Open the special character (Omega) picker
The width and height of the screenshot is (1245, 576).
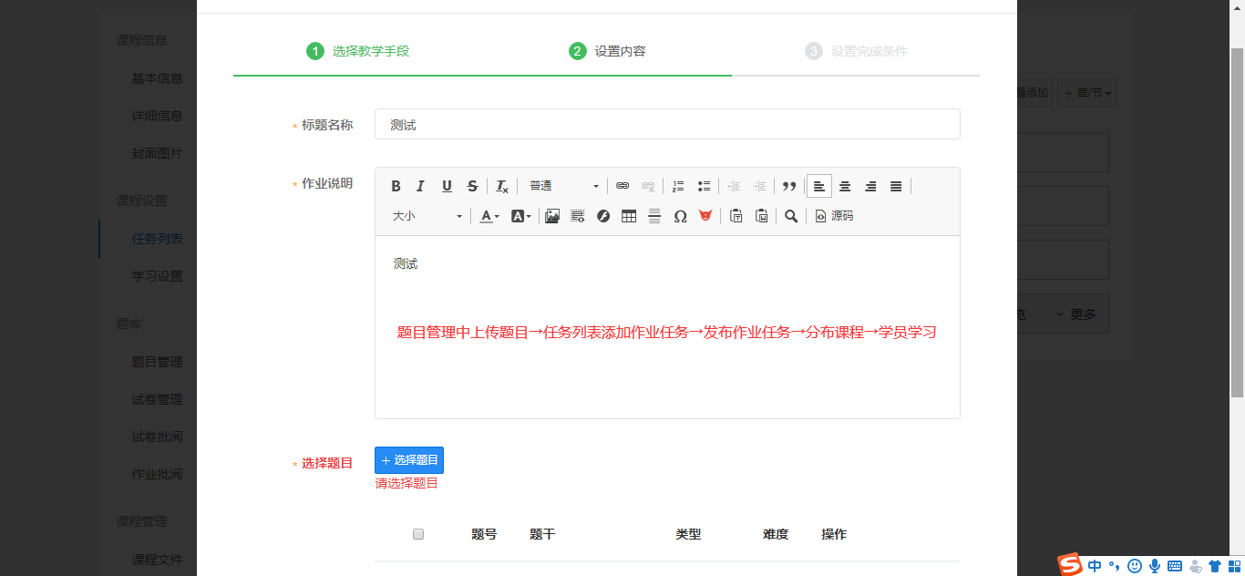(x=680, y=216)
